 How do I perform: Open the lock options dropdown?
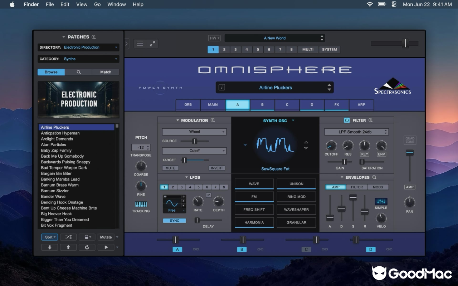pyautogui.click(x=87, y=237)
